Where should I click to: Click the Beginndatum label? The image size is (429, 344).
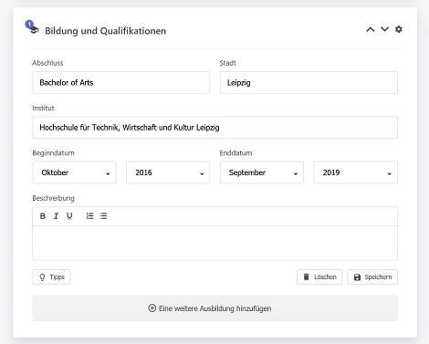click(53, 152)
